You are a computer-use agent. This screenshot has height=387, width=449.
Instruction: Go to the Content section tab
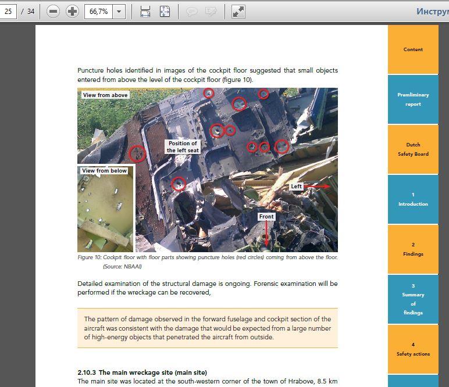click(413, 49)
